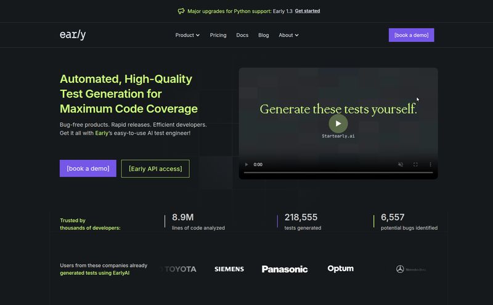Click the video progress bar
Viewport: 493px width, 305px height.
tap(338, 172)
